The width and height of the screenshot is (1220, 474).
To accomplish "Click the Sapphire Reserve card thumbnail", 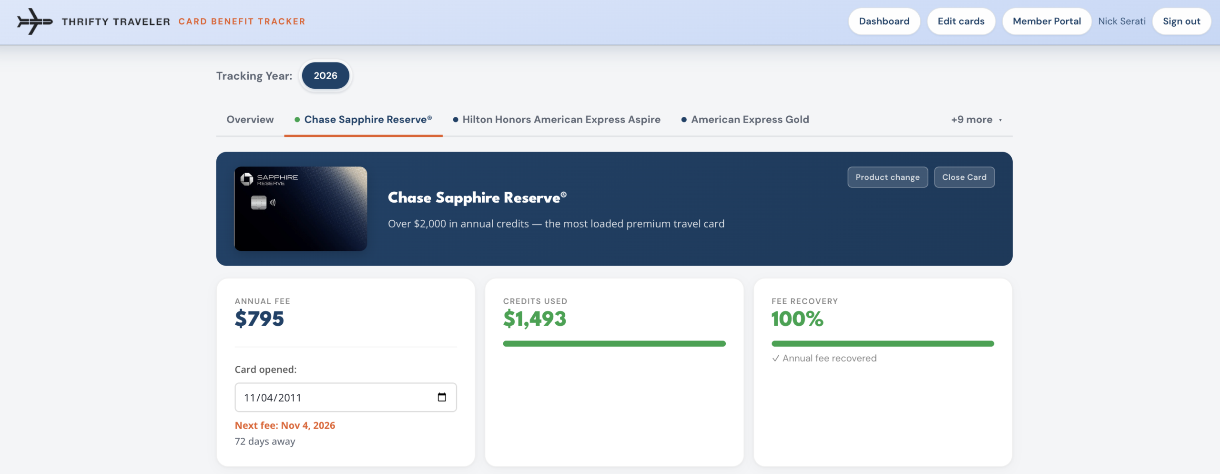I will 301,209.
